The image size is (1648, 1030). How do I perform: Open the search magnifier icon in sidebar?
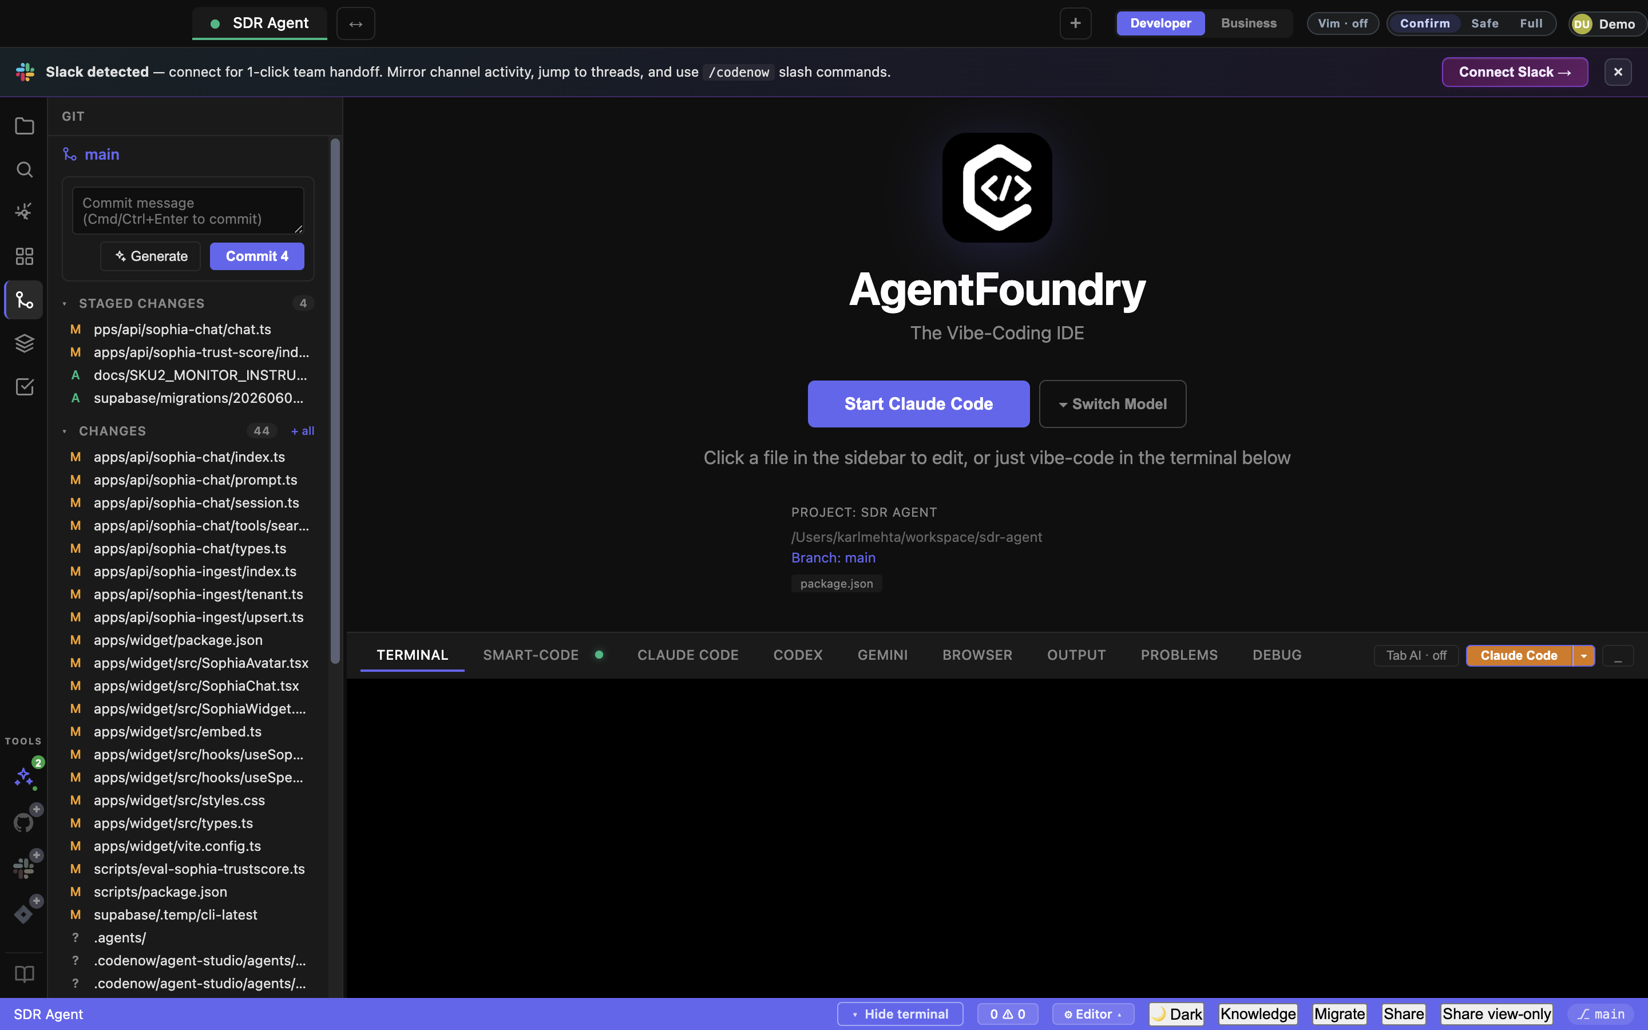tap(25, 169)
